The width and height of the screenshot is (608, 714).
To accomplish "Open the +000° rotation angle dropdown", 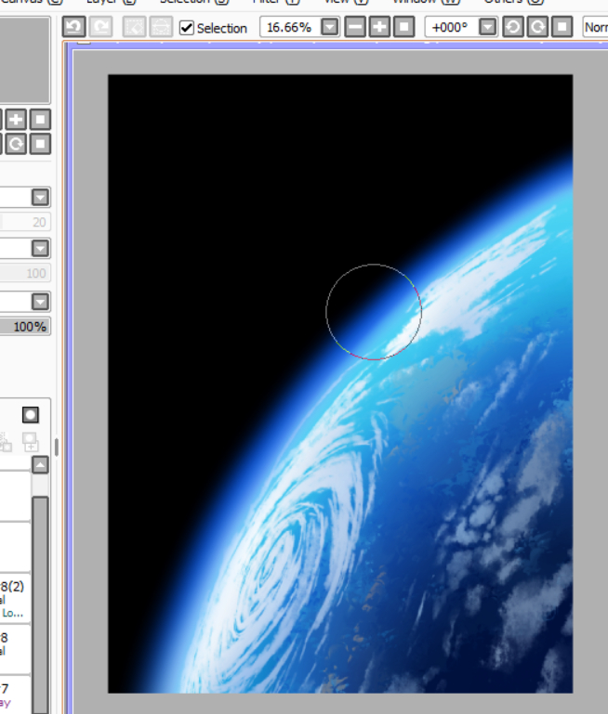I will (x=488, y=27).
